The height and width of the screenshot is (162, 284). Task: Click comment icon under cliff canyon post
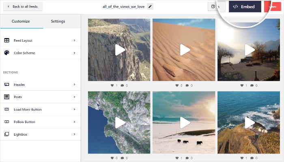(x=123, y=85)
